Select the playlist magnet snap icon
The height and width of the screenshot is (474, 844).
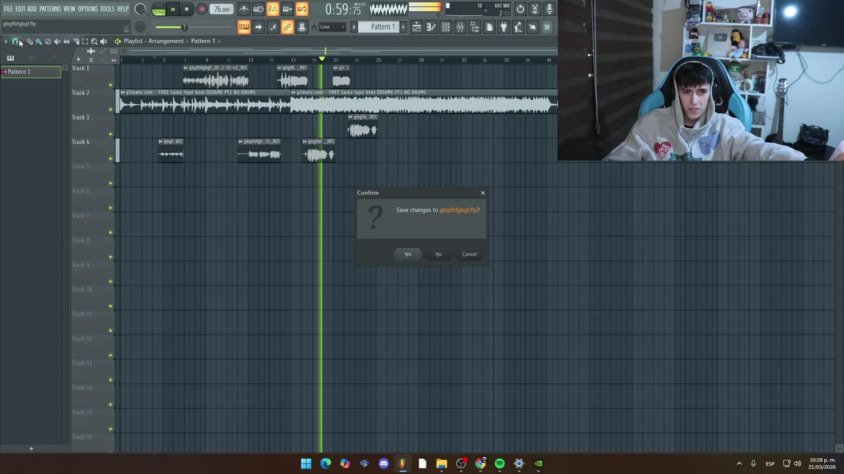click(x=15, y=41)
